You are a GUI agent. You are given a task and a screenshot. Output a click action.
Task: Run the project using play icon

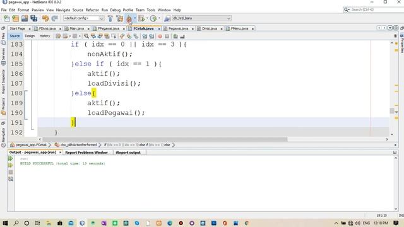pos(129,18)
